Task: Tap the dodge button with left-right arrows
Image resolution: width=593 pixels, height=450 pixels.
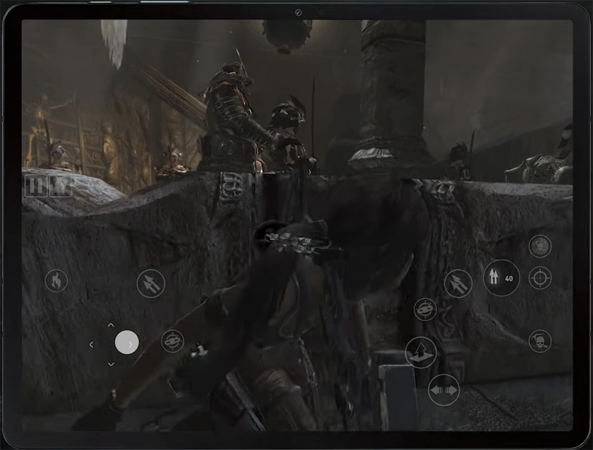Action: (x=444, y=390)
